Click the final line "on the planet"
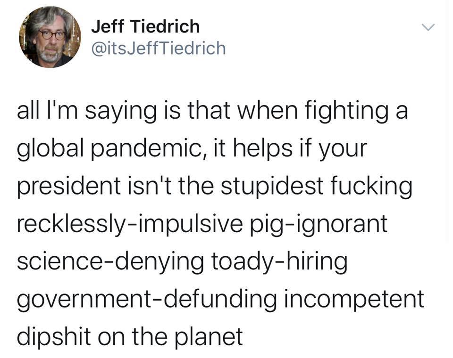The image size is (453, 358). point(170,337)
